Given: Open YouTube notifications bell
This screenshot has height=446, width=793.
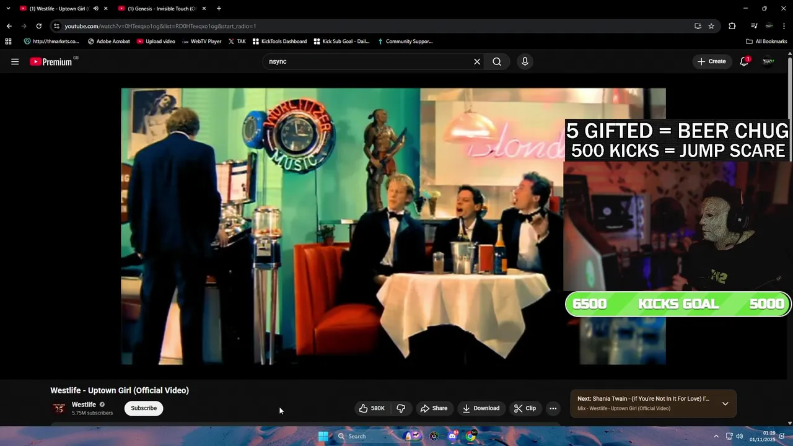Looking at the screenshot, I should (744, 61).
